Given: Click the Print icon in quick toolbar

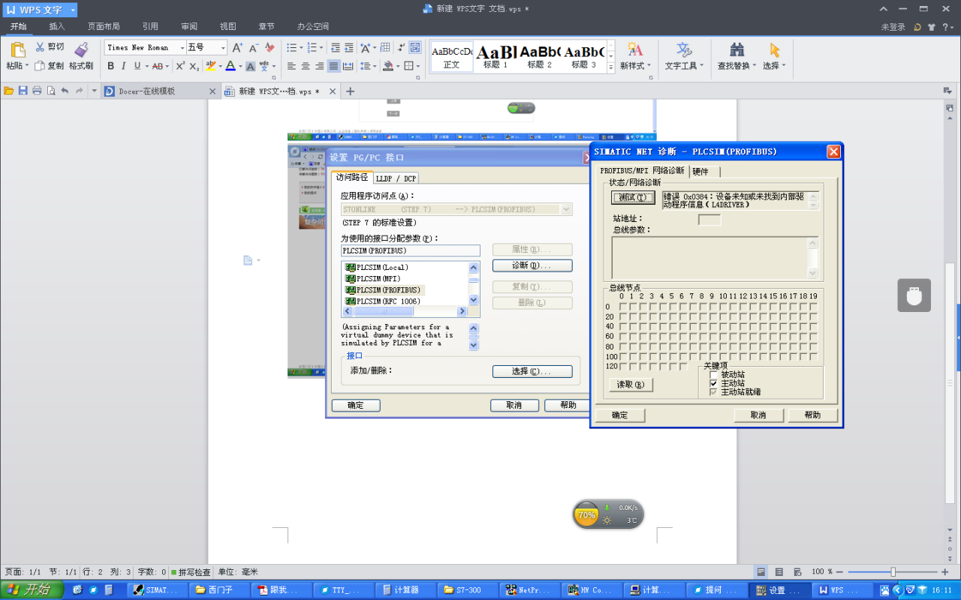Looking at the screenshot, I should (37, 91).
